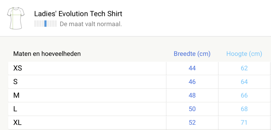Click the S width value 46

tap(192, 82)
